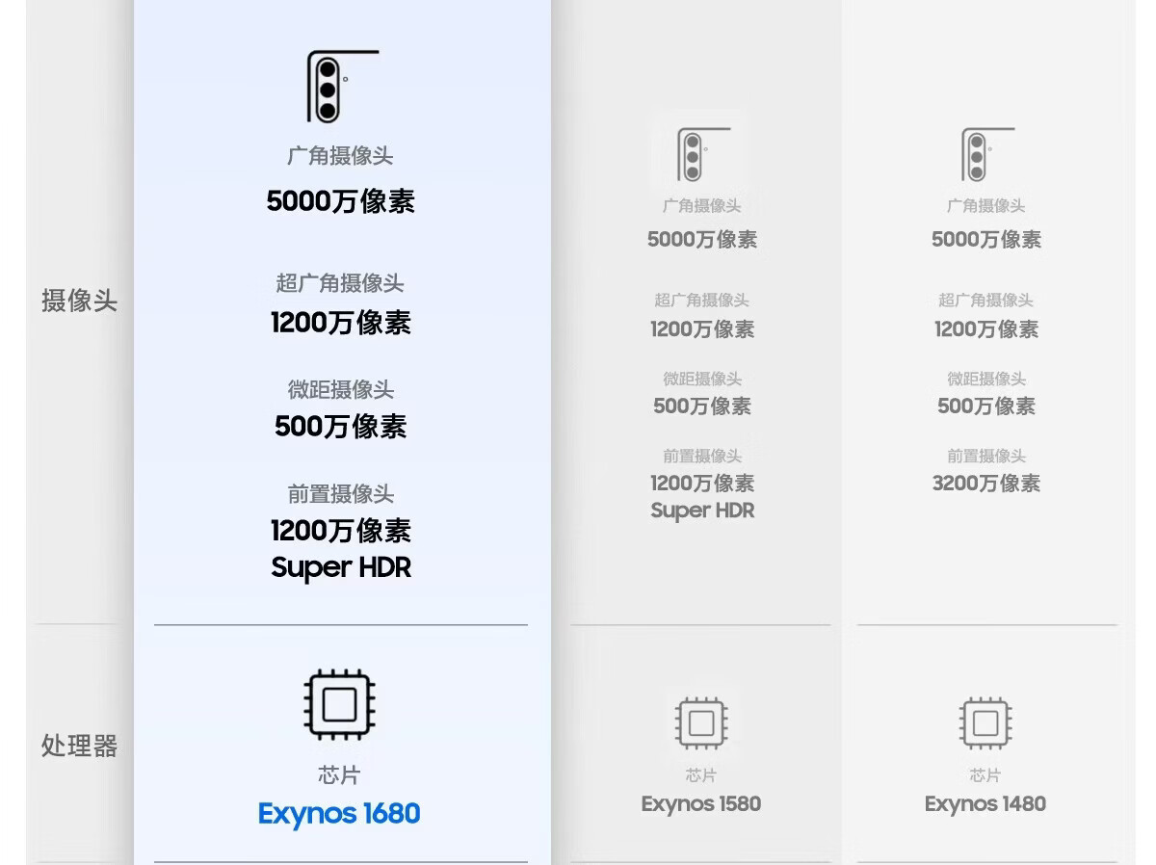Select the Exynos 1480 text
This screenshot has width=1156, height=865.
(985, 803)
